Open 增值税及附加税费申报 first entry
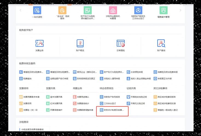The image size is (201, 136). coord(31,72)
